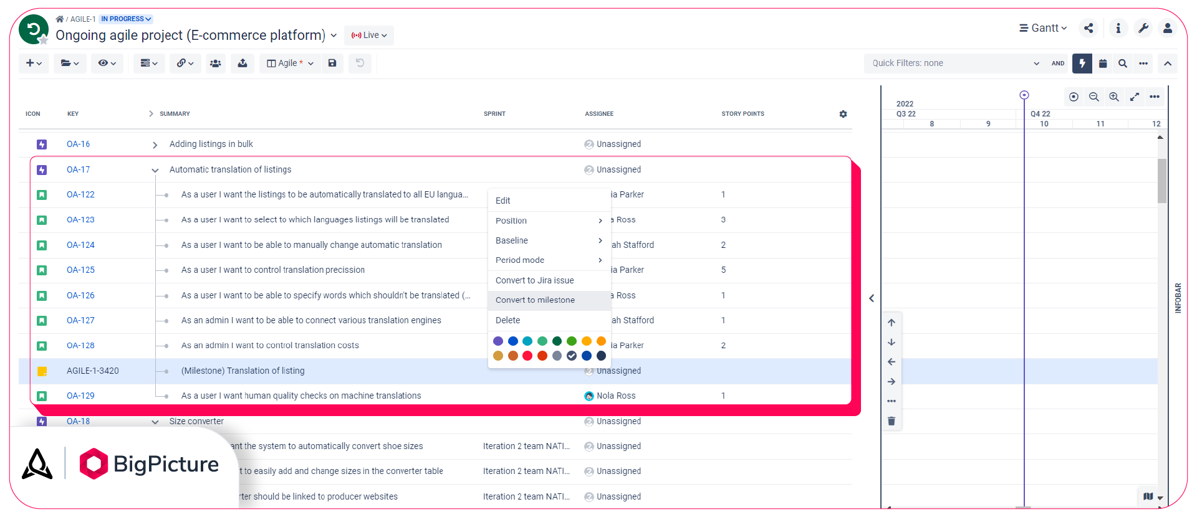
Task: Click the share icon in the header
Action: pos(1089,28)
